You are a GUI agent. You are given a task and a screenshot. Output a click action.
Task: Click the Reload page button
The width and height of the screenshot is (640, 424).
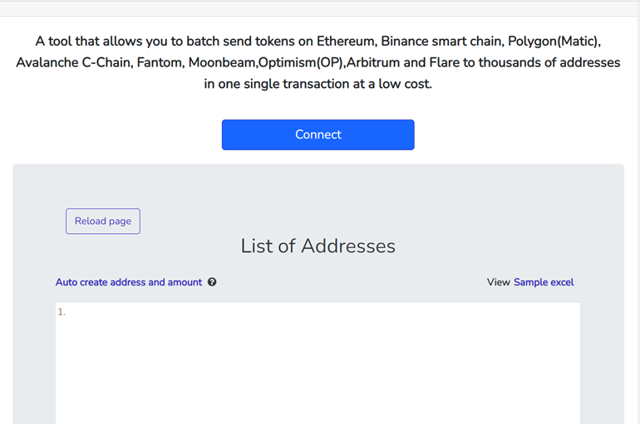103,222
